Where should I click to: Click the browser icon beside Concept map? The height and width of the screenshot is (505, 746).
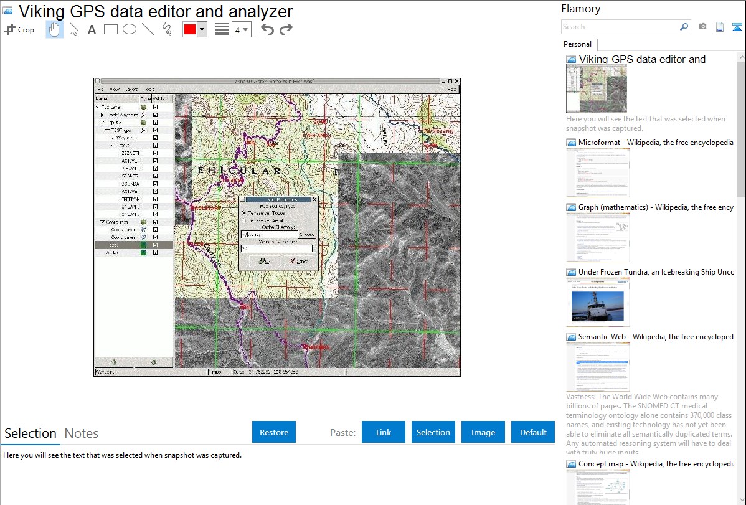[571, 464]
